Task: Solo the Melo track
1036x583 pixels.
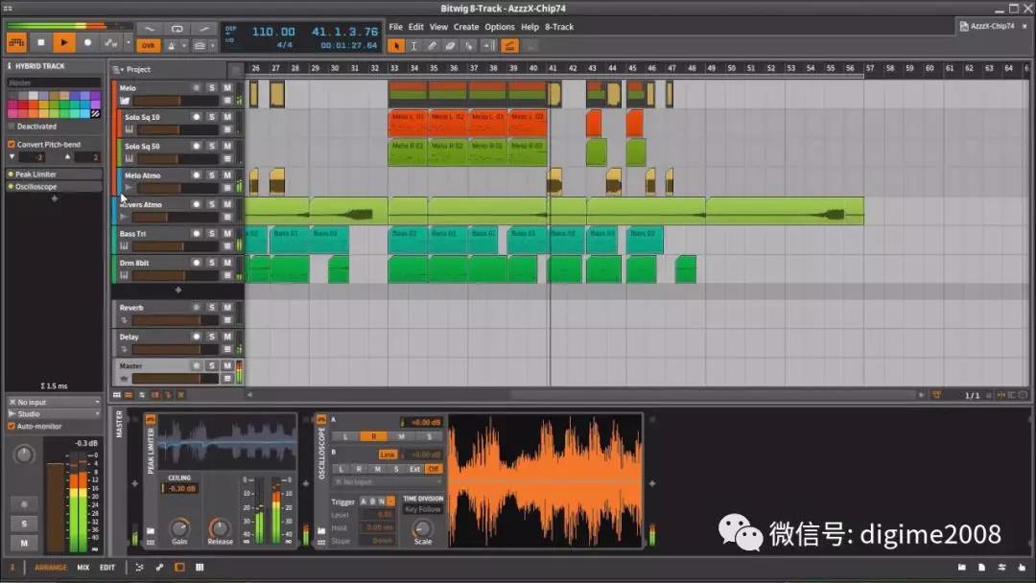Action: pos(211,88)
